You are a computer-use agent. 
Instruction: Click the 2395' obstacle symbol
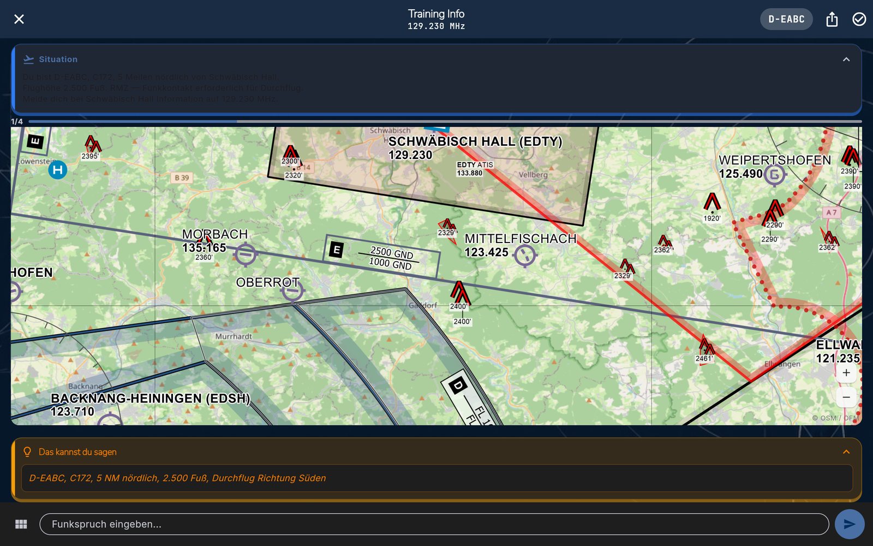[92, 144]
